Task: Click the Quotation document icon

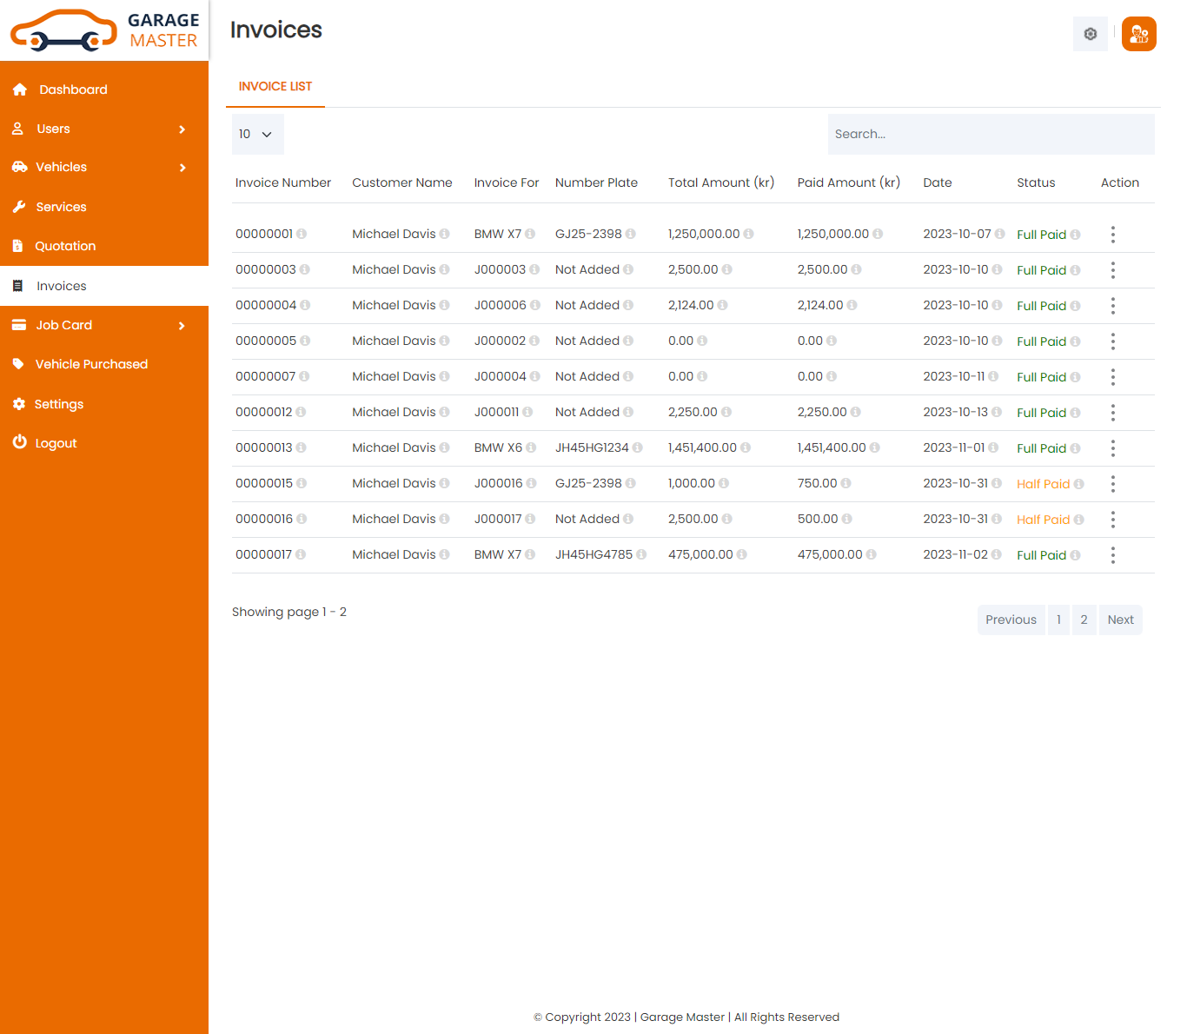Action: tap(17, 246)
